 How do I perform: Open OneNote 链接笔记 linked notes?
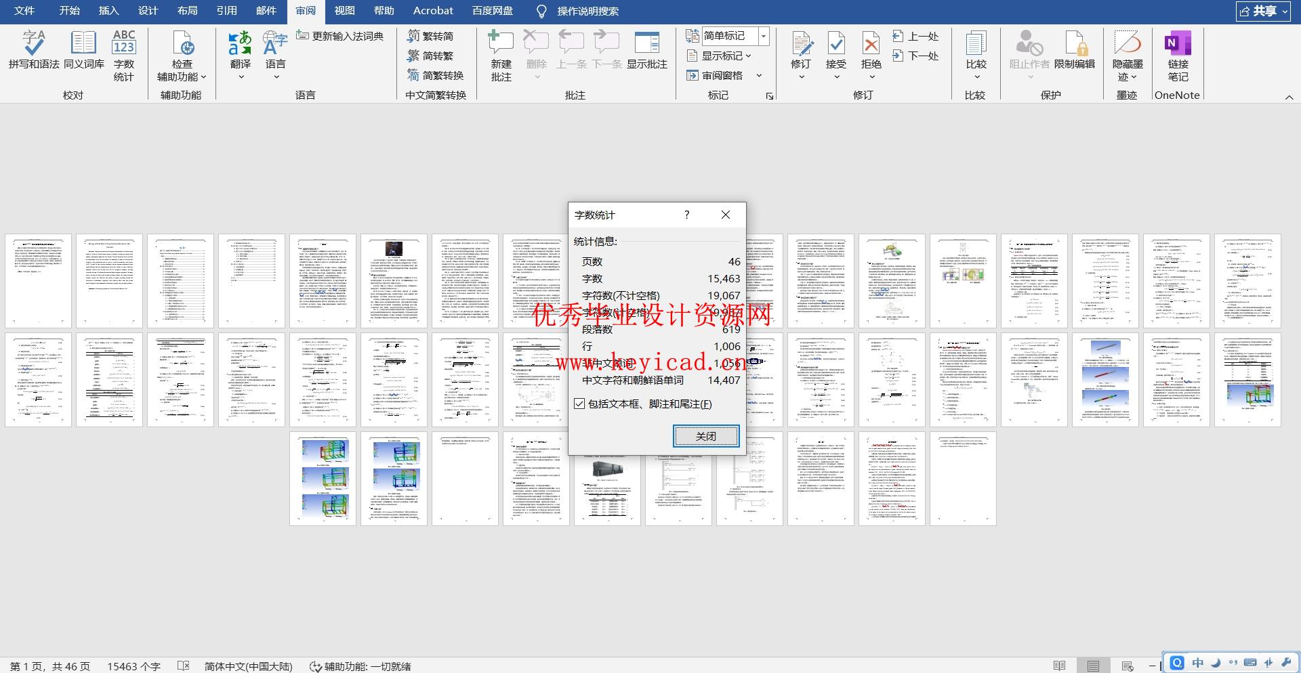click(x=1178, y=56)
